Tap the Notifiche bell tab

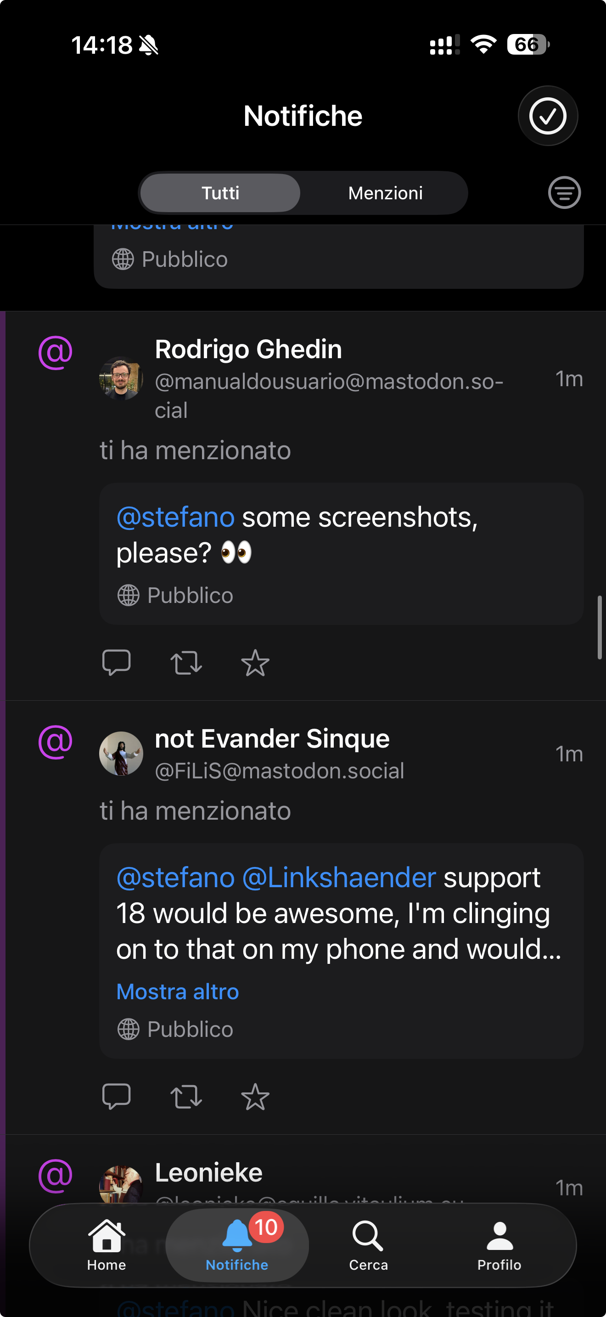pos(237,1245)
